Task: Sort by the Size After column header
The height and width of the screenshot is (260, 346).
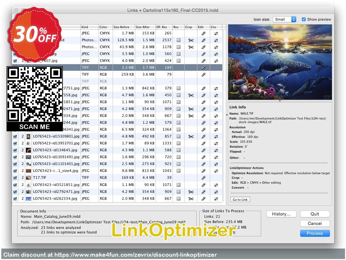Action: tap(145, 27)
